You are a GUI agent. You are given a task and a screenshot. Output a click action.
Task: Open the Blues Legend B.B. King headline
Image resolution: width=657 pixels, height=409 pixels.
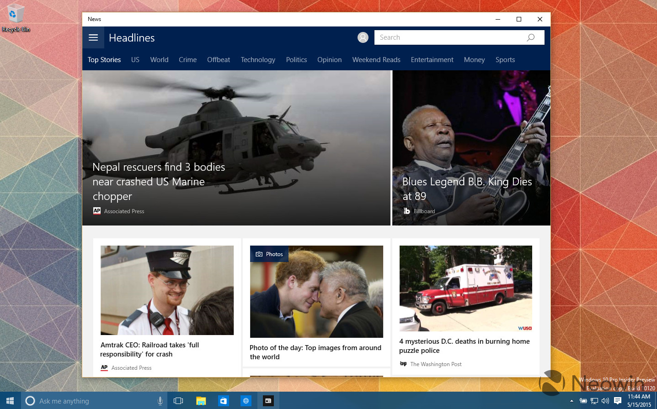[x=467, y=189]
